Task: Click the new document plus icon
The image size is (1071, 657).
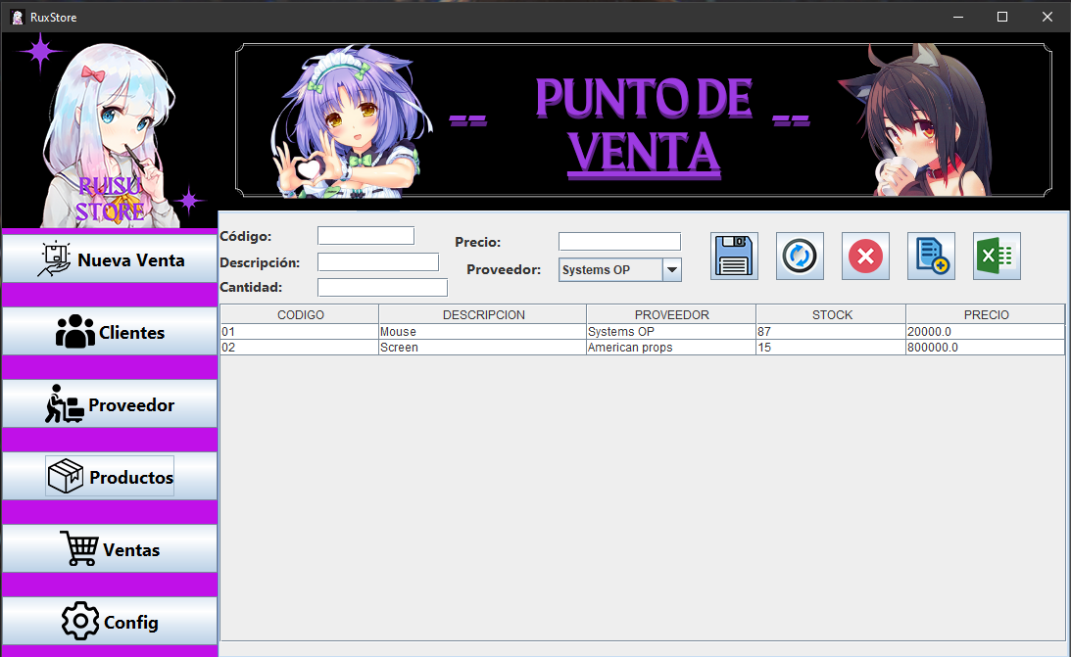Action: (931, 257)
